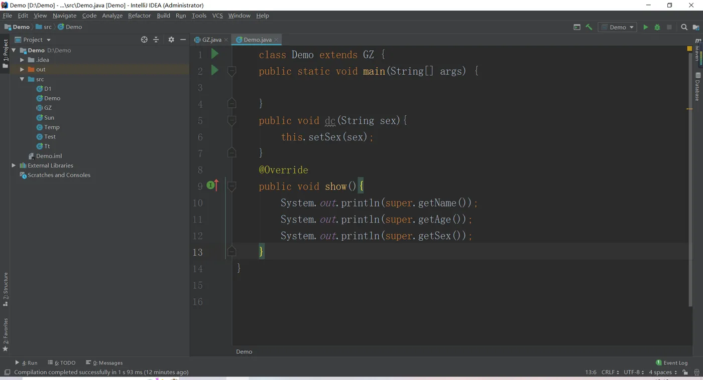Click the run anything terminal icon beside hammer
The width and height of the screenshot is (703, 380).
pyautogui.click(x=577, y=27)
